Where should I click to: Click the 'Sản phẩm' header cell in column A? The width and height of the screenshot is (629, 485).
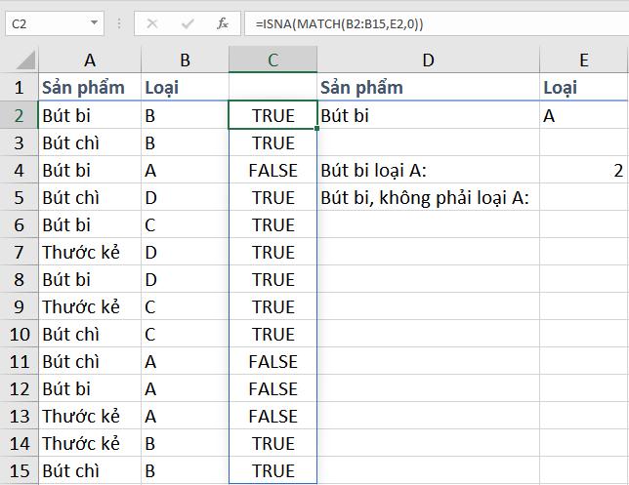(x=90, y=88)
